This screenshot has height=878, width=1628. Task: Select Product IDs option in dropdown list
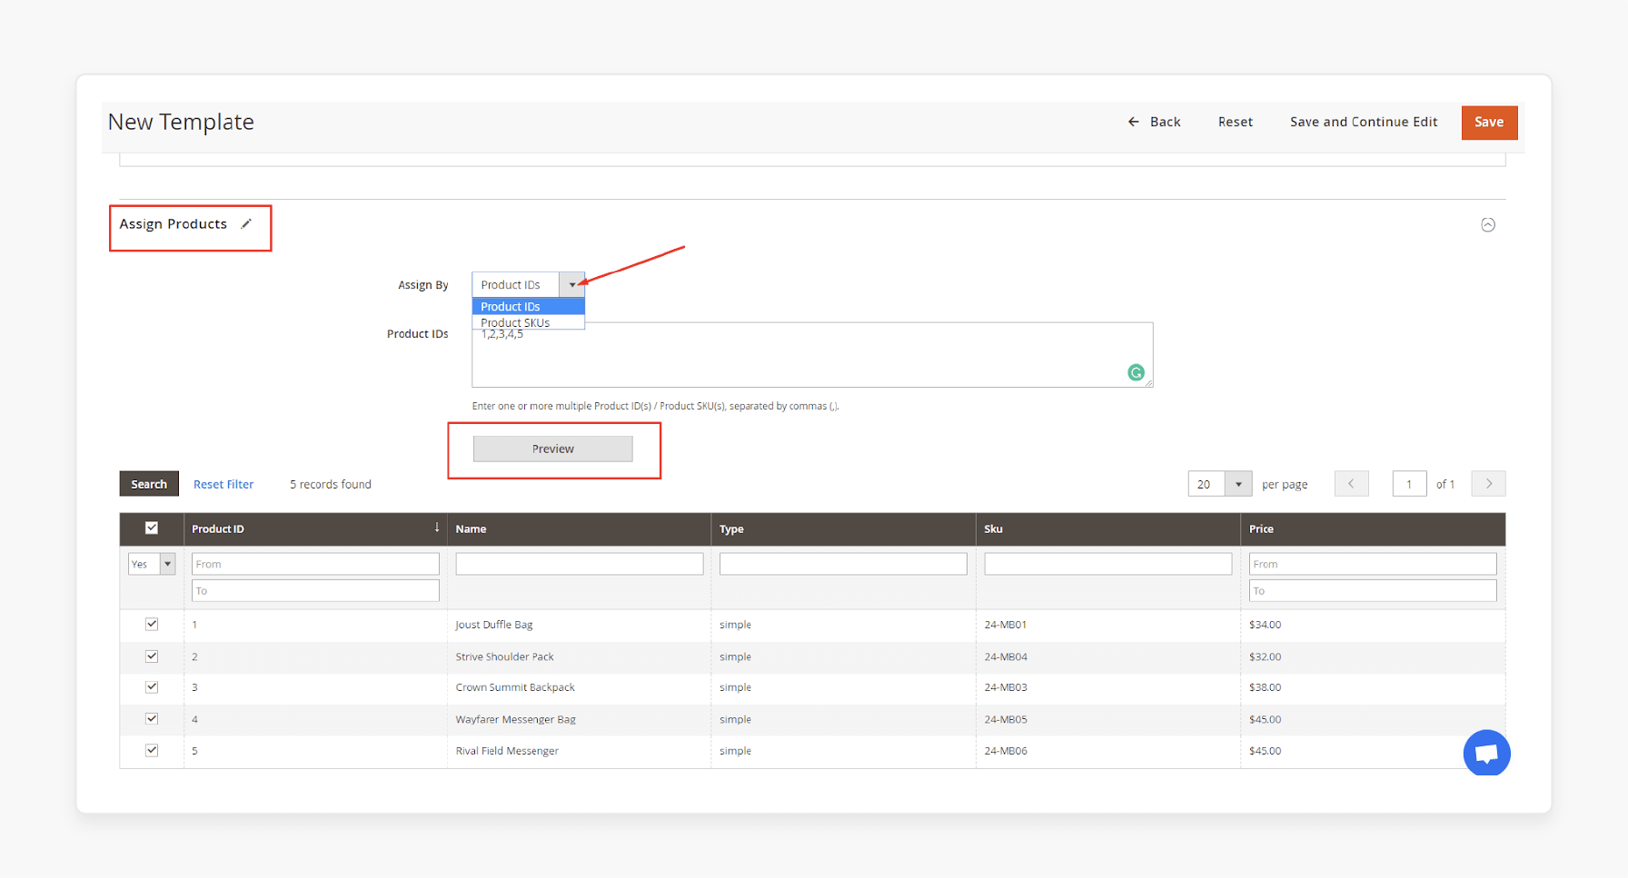[x=528, y=307]
